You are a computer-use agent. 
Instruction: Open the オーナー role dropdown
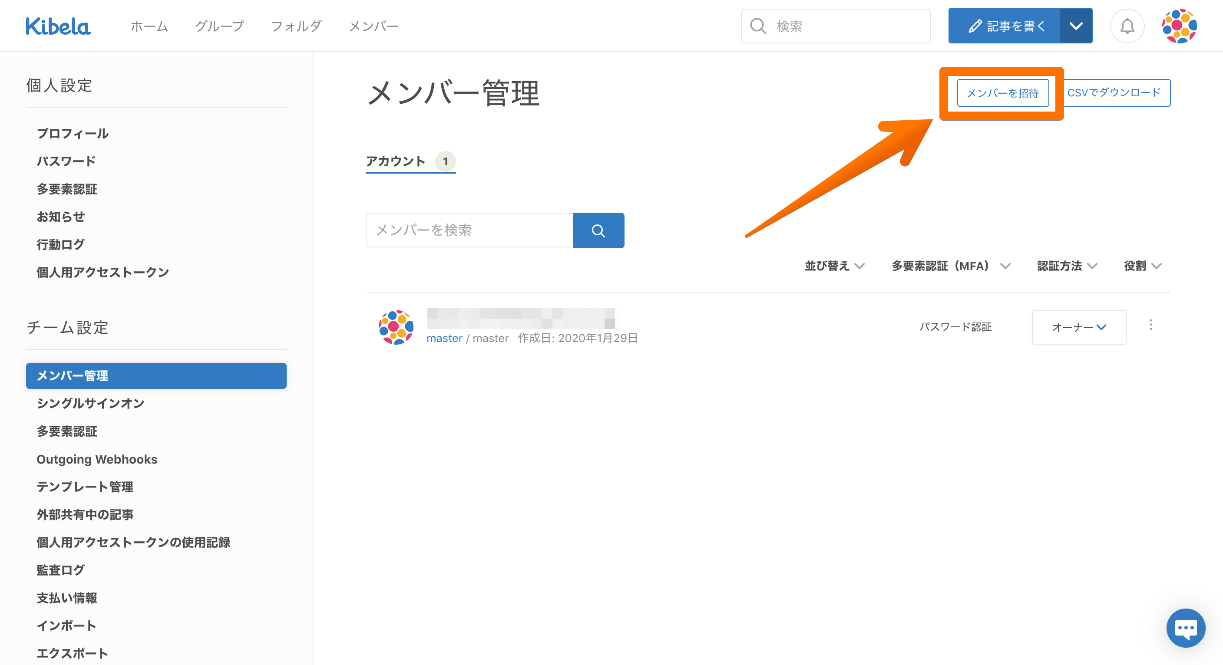(1079, 327)
